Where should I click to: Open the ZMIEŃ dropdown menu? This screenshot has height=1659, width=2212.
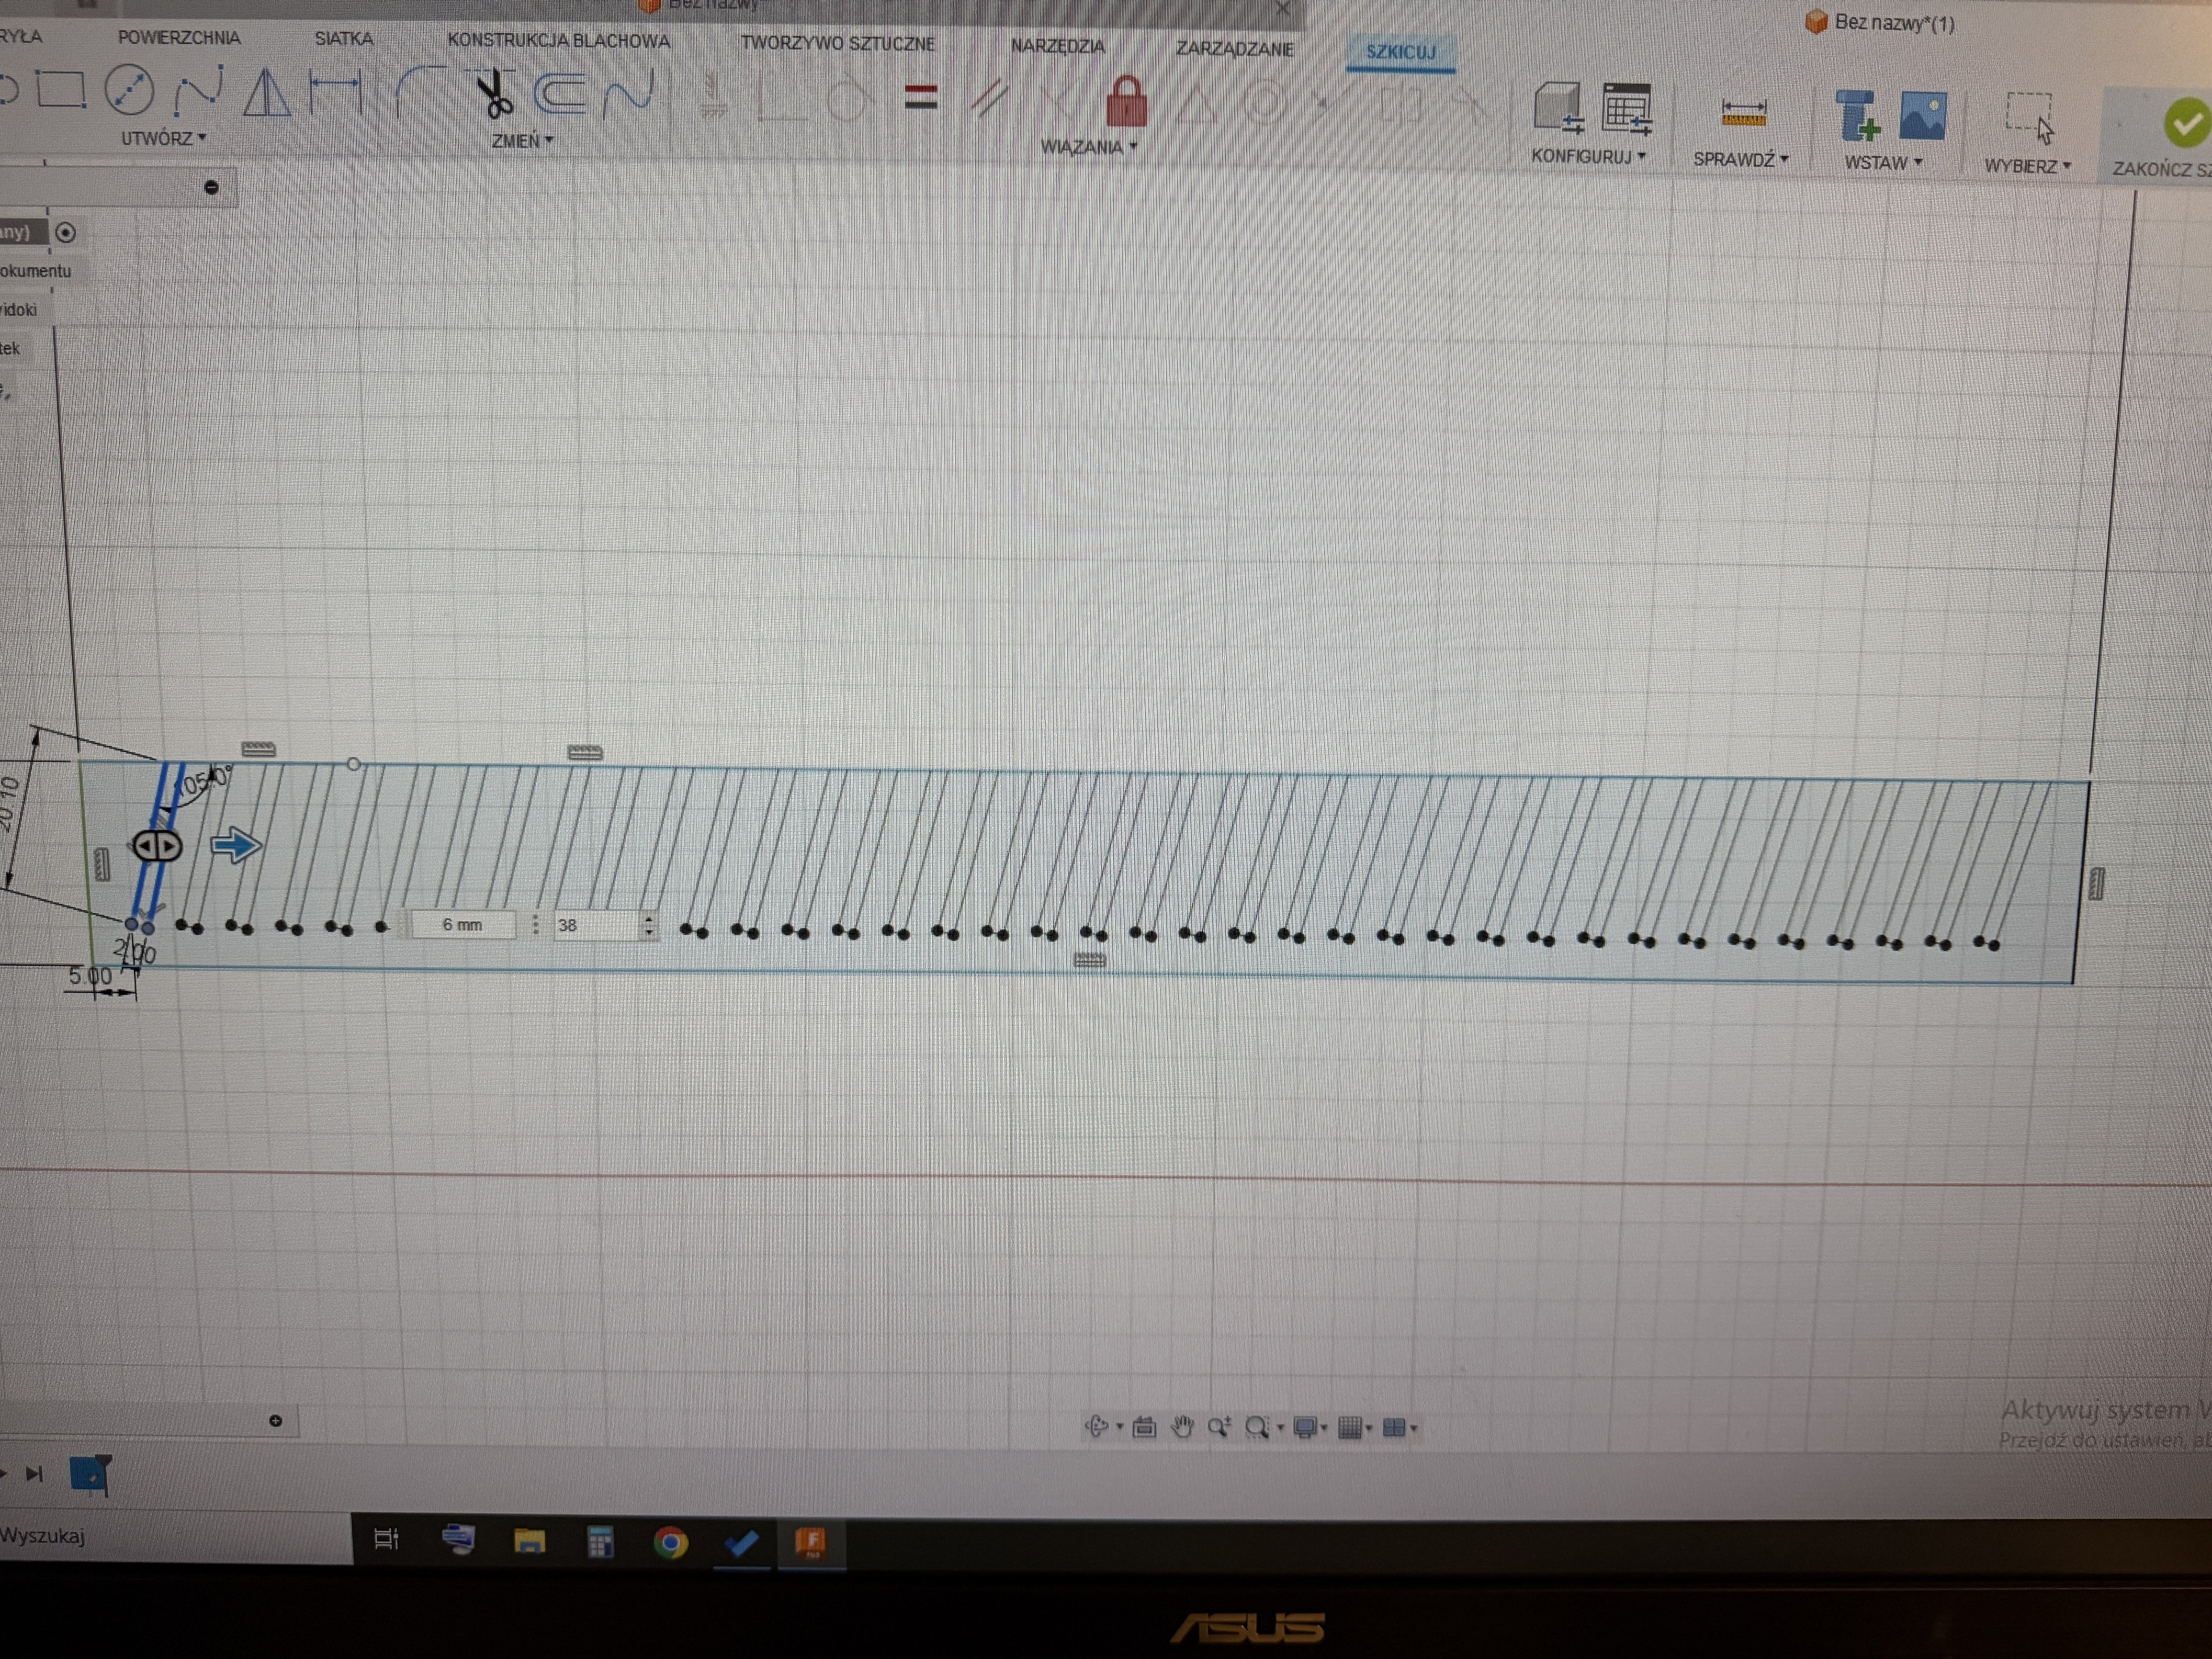click(x=522, y=141)
